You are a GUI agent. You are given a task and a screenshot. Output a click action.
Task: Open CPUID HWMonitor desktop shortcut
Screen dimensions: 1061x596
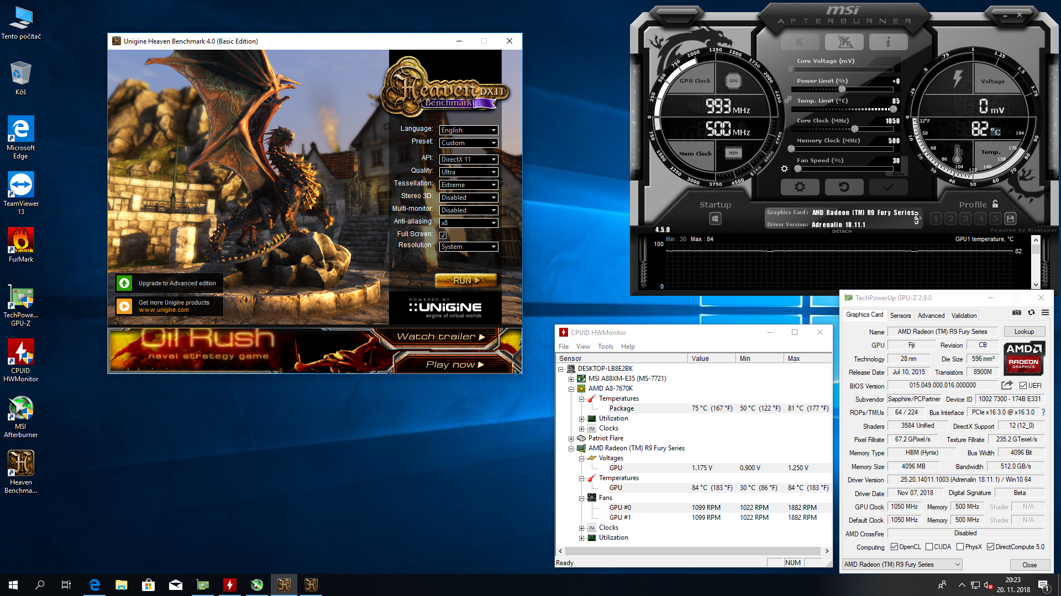point(21,360)
